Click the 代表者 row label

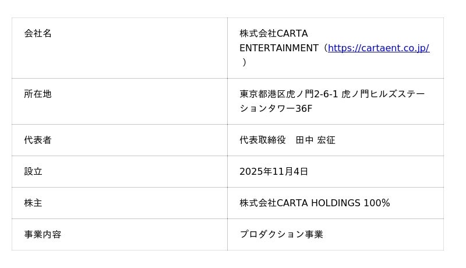tap(38, 140)
